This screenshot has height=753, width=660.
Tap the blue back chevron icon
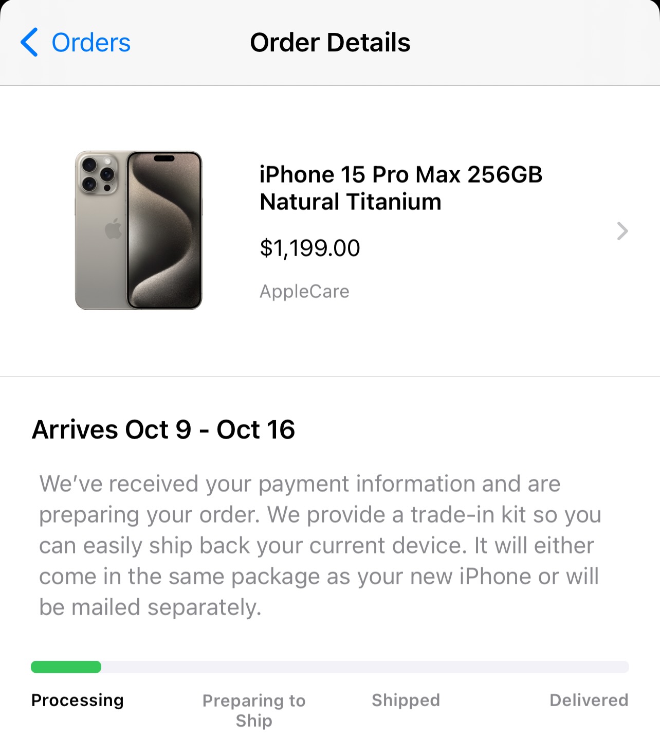point(29,42)
